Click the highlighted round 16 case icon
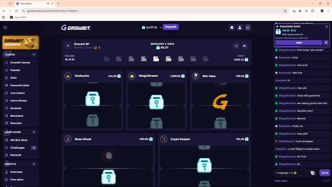This screenshot has height=187, width=332. pyautogui.click(x=156, y=59)
